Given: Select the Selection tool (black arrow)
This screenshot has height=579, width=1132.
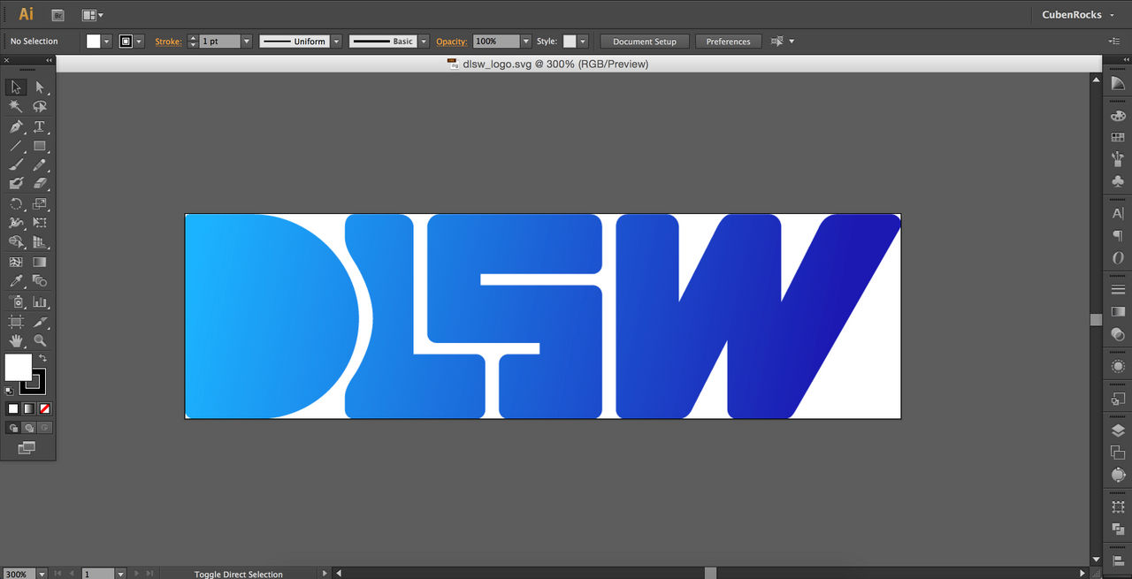Looking at the screenshot, I should pyautogui.click(x=16, y=87).
